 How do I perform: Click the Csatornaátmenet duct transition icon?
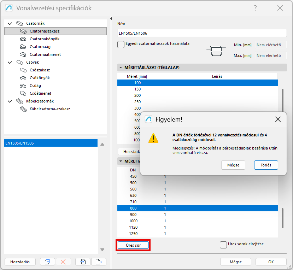23,54
